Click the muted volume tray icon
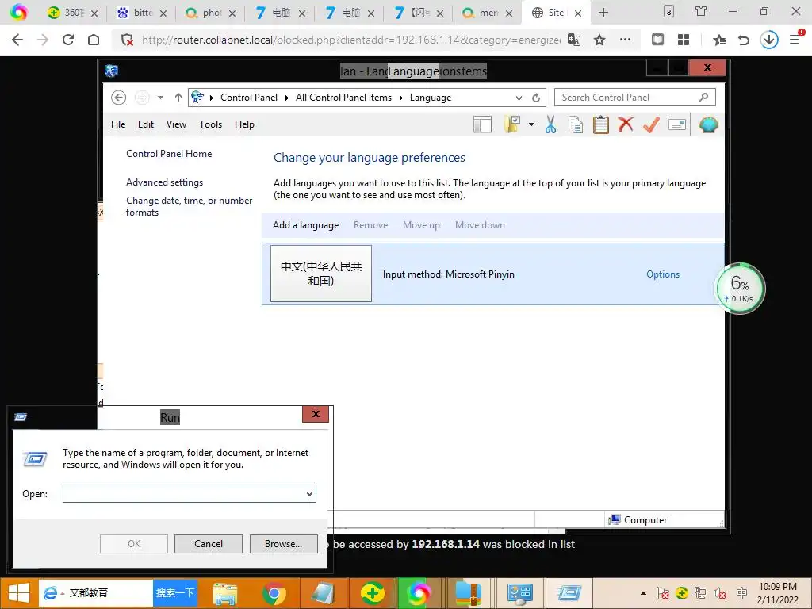This screenshot has height=609, width=812. click(x=720, y=593)
